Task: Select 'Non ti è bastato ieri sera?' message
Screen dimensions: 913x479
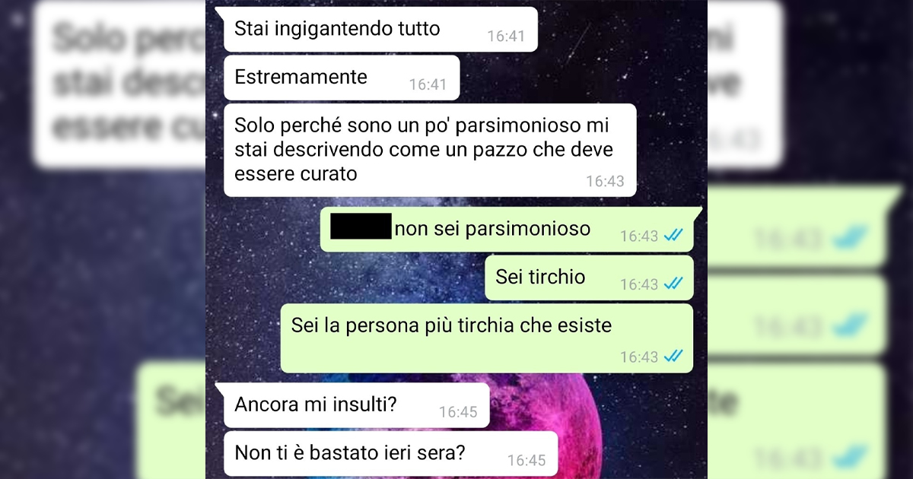Action: coord(391,454)
